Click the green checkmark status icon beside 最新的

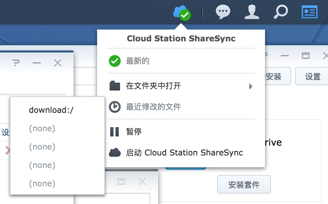click(x=114, y=61)
